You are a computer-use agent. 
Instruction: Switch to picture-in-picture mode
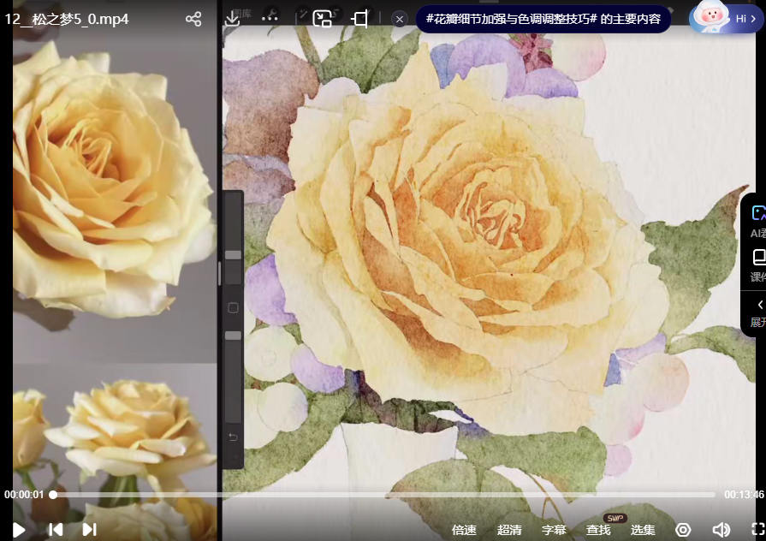pos(322,19)
